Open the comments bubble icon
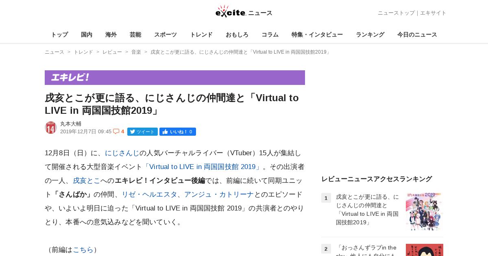 (x=116, y=131)
